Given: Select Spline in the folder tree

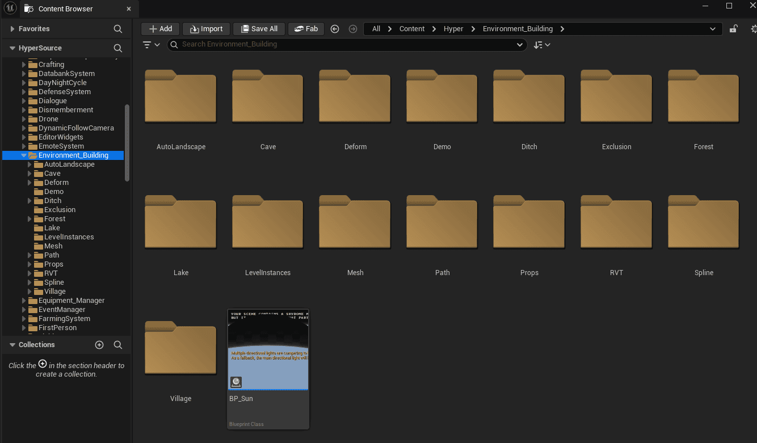Looking at the screenshot, I should (x=54, y=282).
